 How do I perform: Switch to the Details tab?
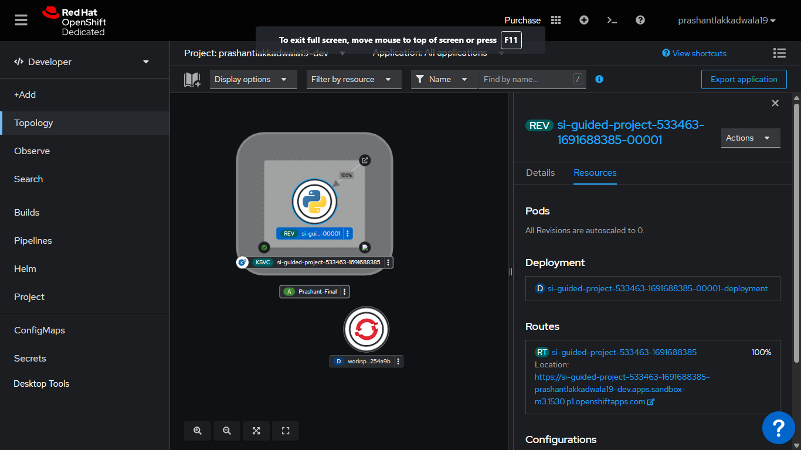point(539,173)
